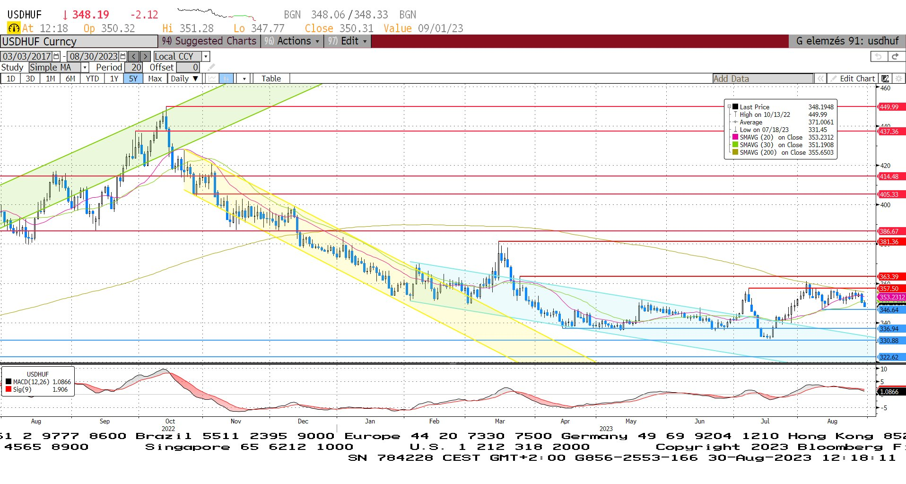Click the intraday sparkline thumbnail in header
Screen dimensions: 906x484
(x=217, y=14)
